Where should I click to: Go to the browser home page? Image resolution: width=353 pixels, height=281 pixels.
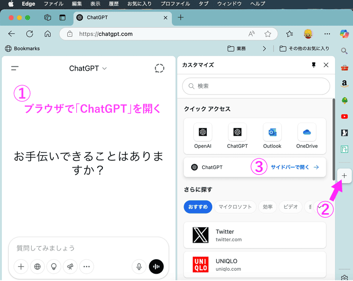coord(48,34)
